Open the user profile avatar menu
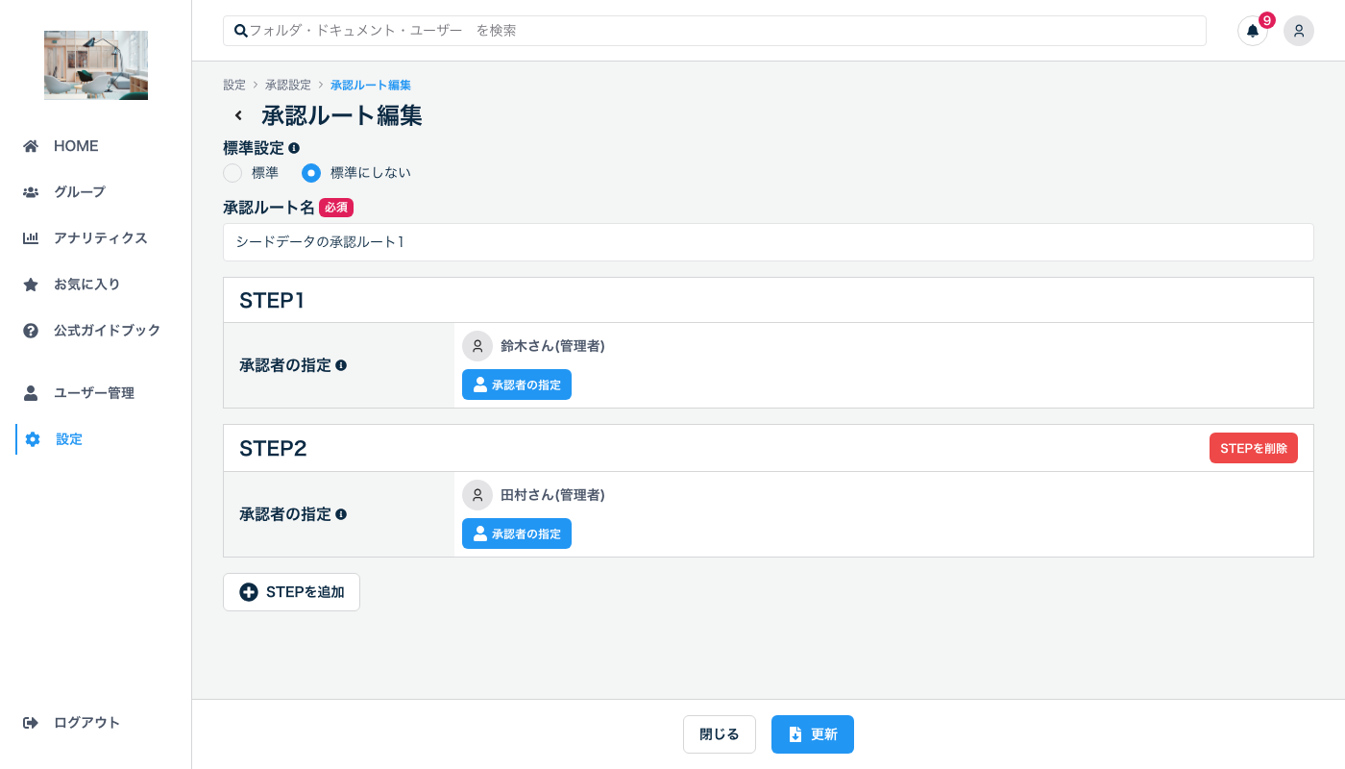The height and width of the screenshot is (769, 1345). (1298, 31)
